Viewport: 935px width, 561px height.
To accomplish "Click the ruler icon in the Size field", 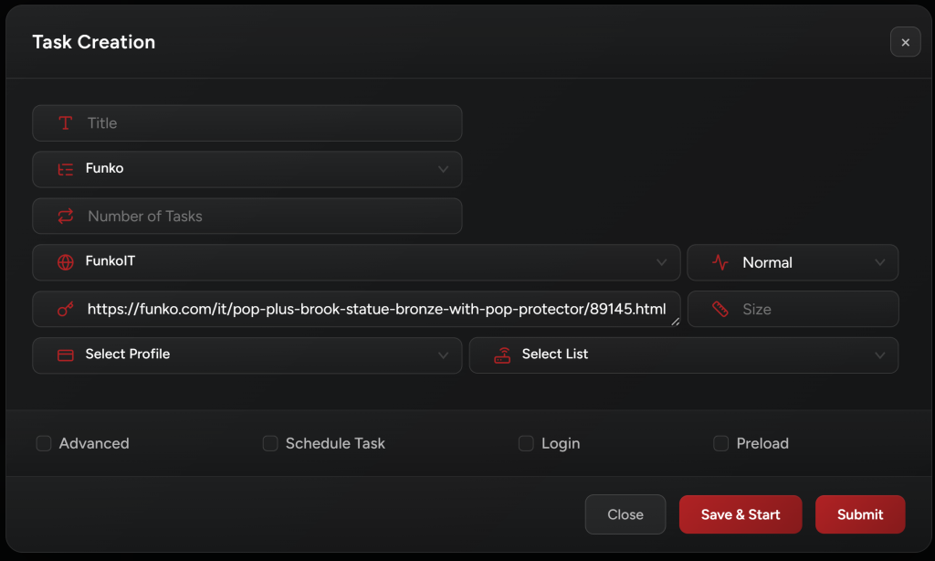I will (x=720, y=310).
